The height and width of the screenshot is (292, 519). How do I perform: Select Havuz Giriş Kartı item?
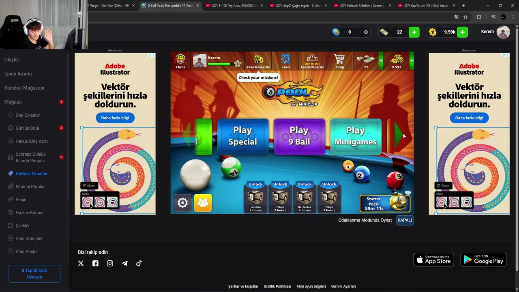[32, 141]
